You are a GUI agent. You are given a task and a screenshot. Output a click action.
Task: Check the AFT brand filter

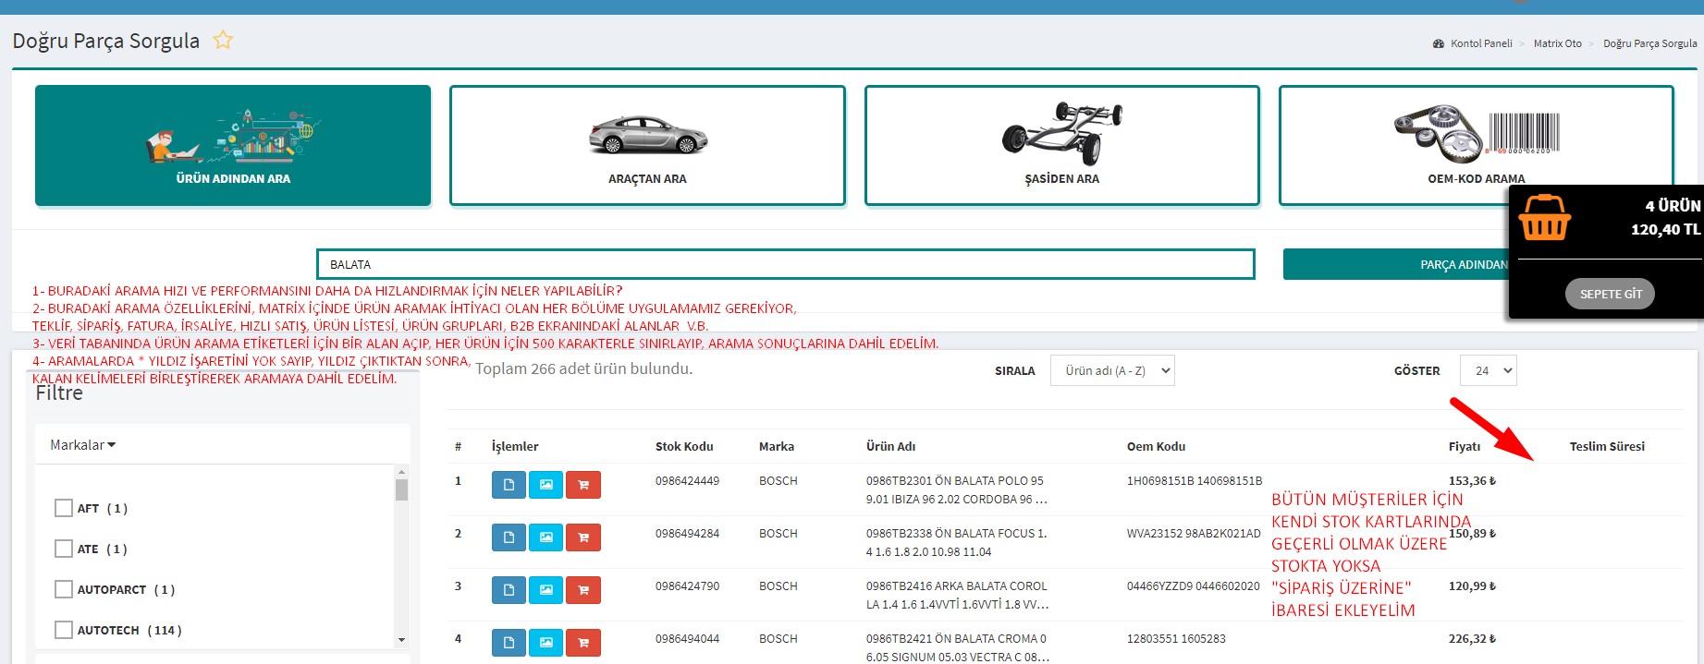(64, 508)
